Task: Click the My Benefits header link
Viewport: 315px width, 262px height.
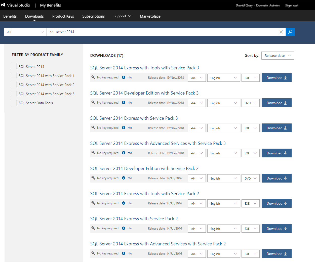Action: tap(51, 5)
